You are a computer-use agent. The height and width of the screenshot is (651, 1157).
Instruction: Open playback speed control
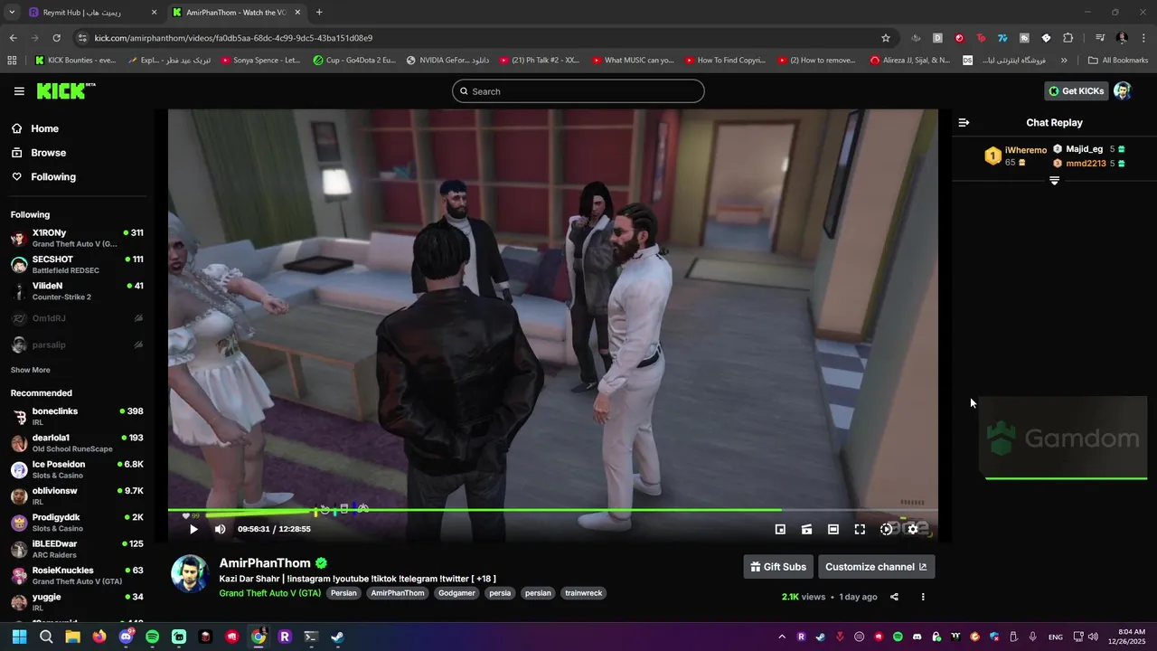pyautogui.click(x=887, y=529)
